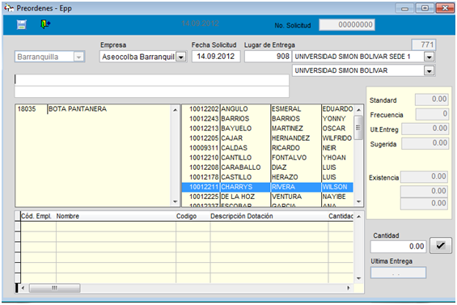Image resolution: width=457 pixels, height=305 pixels.
Task: Select employee CARABALLO DIAZ row
Action: point(268,167)
